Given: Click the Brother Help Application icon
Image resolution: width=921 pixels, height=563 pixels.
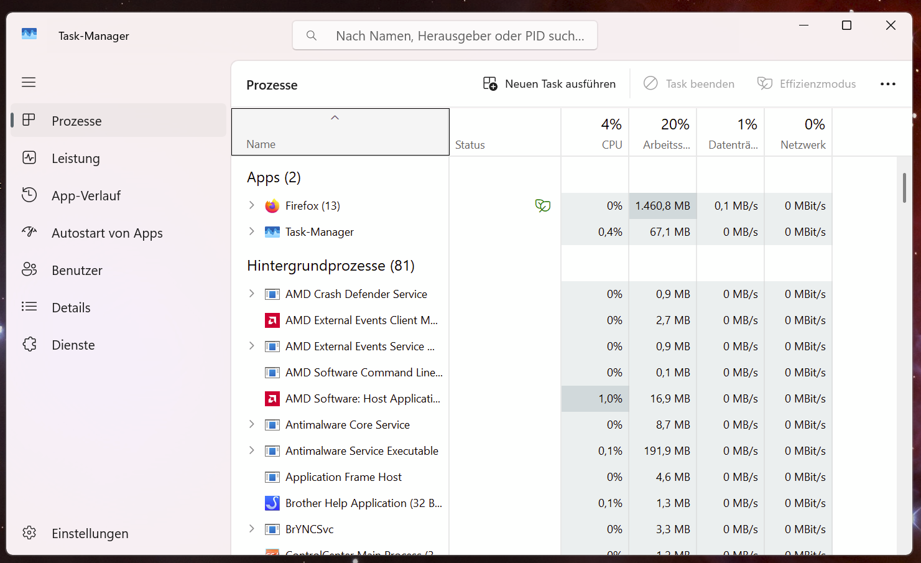Looking at the screenshot, I should 272,503.
